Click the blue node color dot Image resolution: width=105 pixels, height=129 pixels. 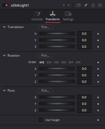[x=64, y=5]
